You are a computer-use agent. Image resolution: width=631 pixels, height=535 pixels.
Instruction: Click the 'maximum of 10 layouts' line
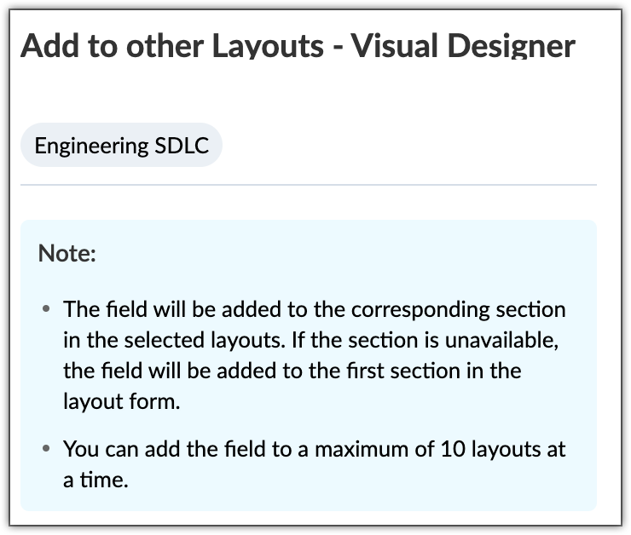[314, 449]
